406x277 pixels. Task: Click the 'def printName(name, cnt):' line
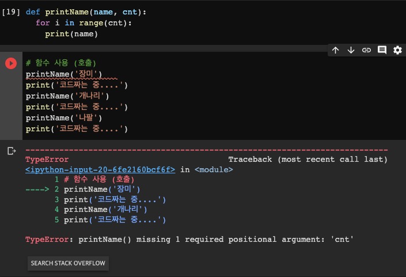point(86,12)
